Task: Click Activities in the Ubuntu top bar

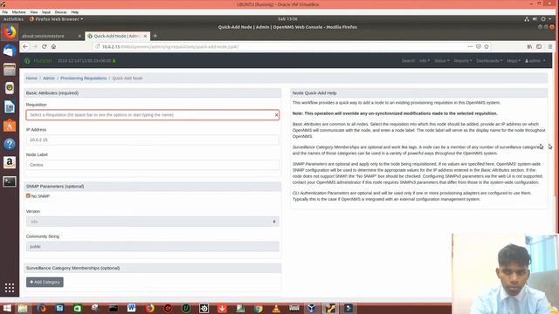Action: pos(13,19)
